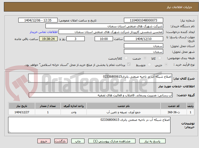Click the چاپ print button
Viewport: 199px width, 148px height.
[x=78, y=141]
